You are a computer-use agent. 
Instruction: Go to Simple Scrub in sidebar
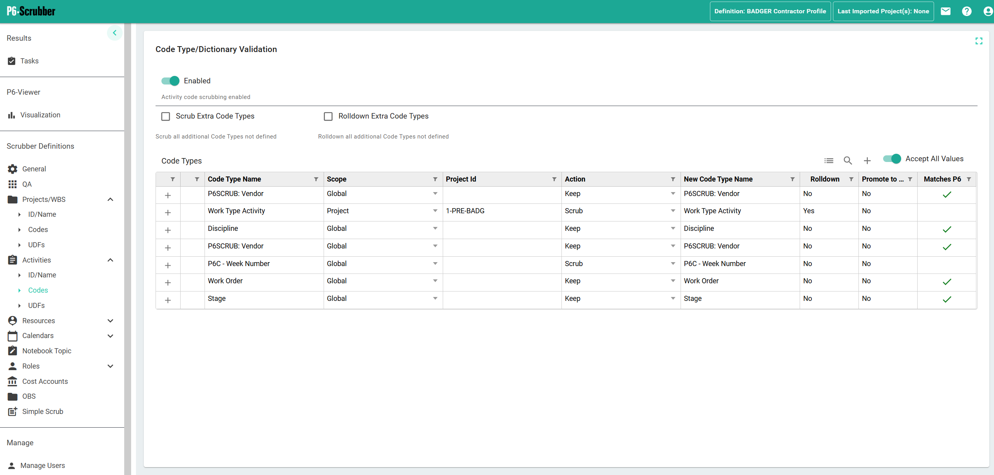pyautogui.click(x=42, y=412)
